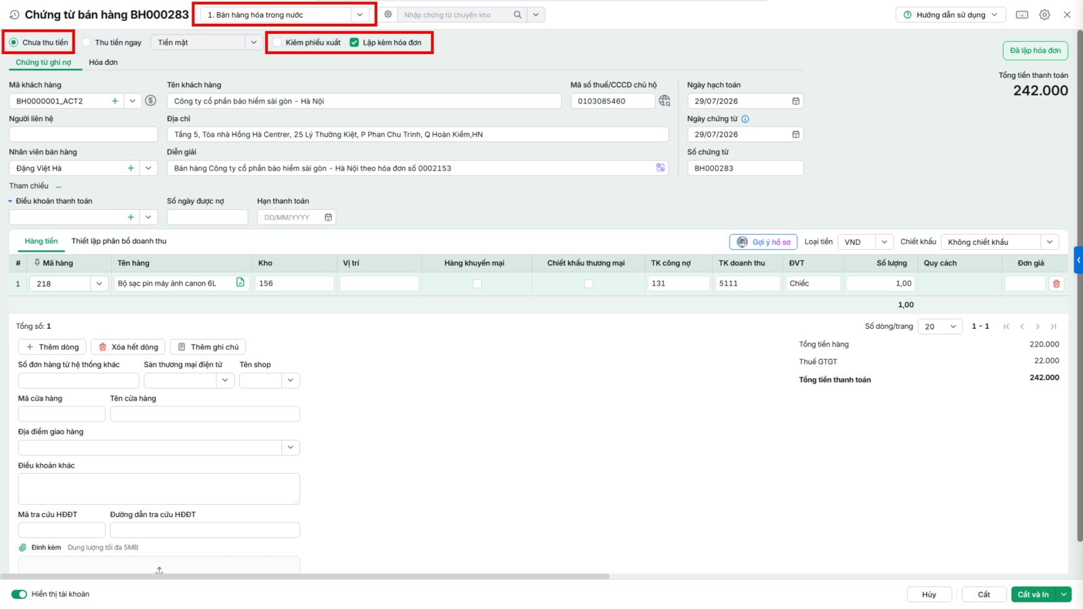Open Hướng dẫn sử dụng help menu
The width and height of the screenshot is (1083, 609).
950,15
